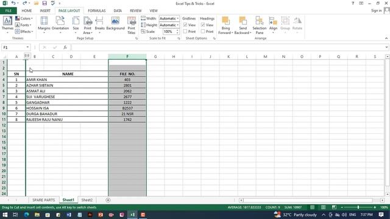The width and height of the screenshot is (390, 219).
Task: Click in the formula bar
Action: coord(227,47)
